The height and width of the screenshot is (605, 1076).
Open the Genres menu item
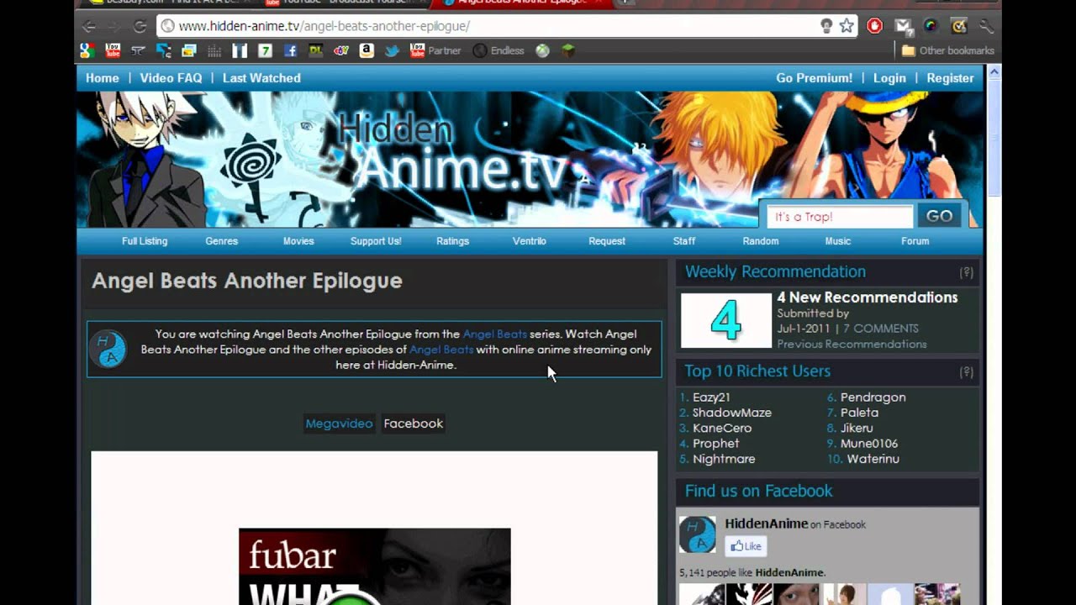click(222, 241)
